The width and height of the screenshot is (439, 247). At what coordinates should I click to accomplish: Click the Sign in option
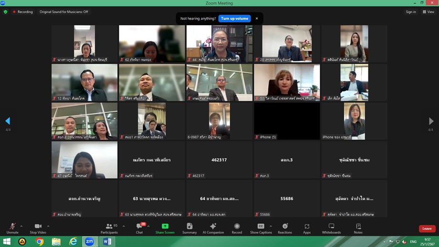[410, 12]
